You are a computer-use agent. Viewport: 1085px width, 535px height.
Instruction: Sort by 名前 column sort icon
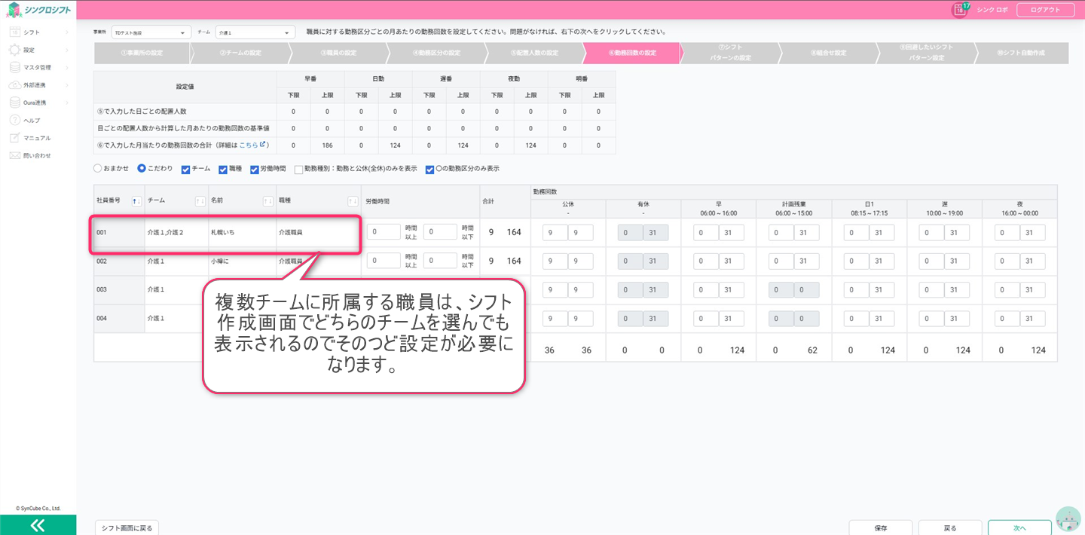pyautogui.click(x=268, y=201)
